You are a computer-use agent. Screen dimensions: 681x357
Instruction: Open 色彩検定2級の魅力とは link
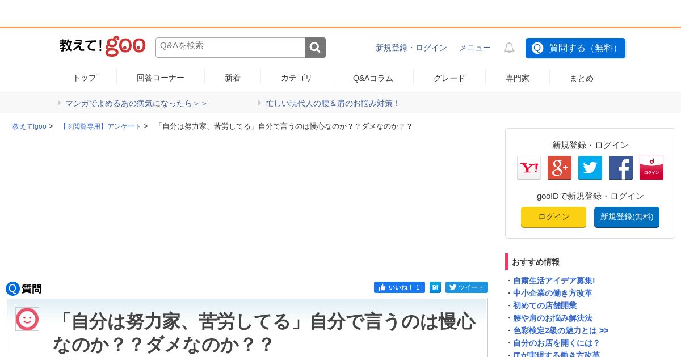tap(561, 330)
